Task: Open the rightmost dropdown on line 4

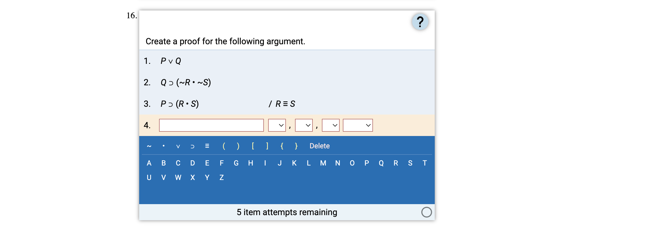Action: coord(358,125)
